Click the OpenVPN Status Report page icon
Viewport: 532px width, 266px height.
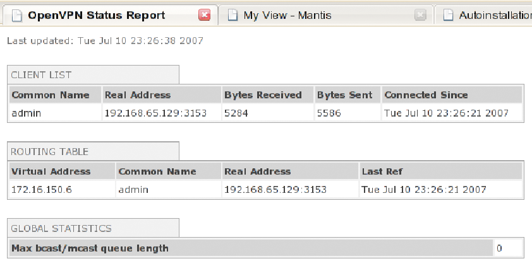17,15
